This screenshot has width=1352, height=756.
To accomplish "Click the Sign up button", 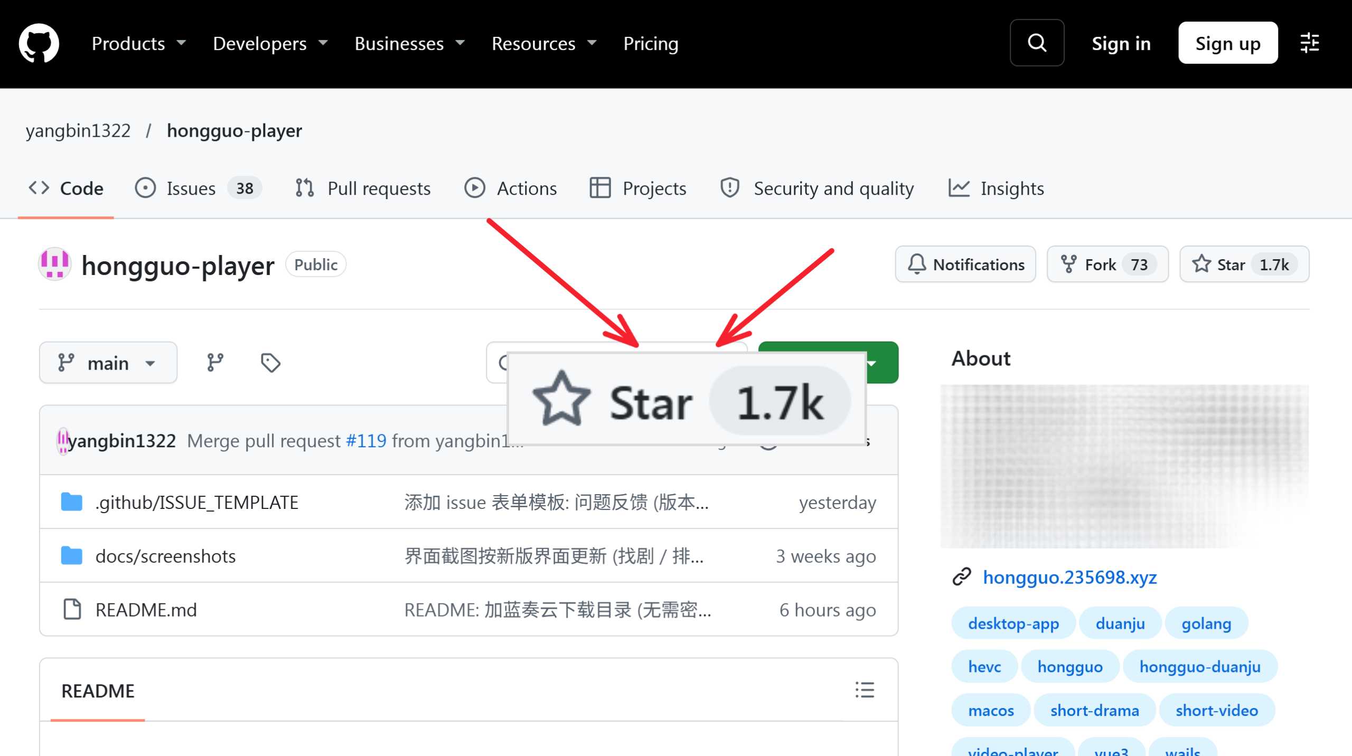I will pos(1228,43).
